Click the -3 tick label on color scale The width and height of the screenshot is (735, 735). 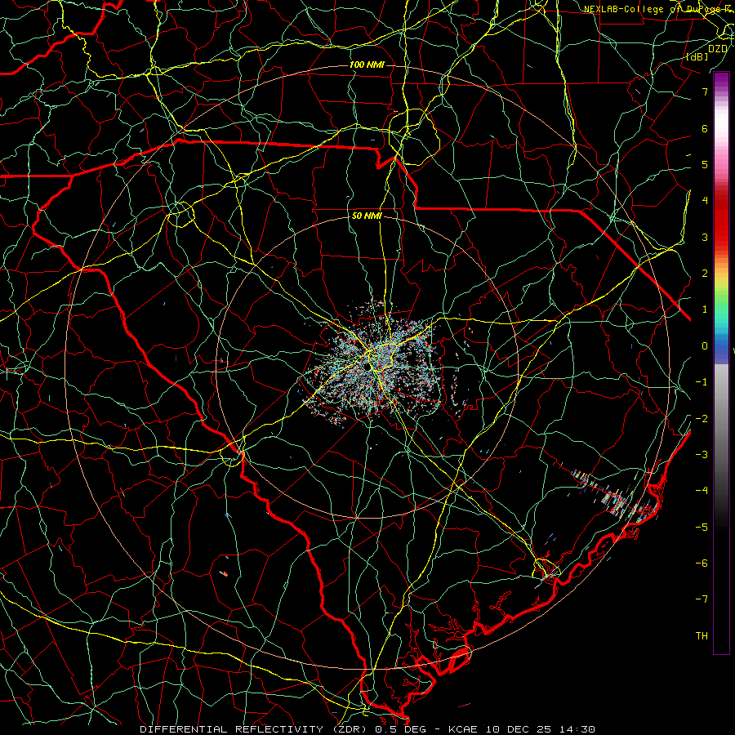pos(702,454)
